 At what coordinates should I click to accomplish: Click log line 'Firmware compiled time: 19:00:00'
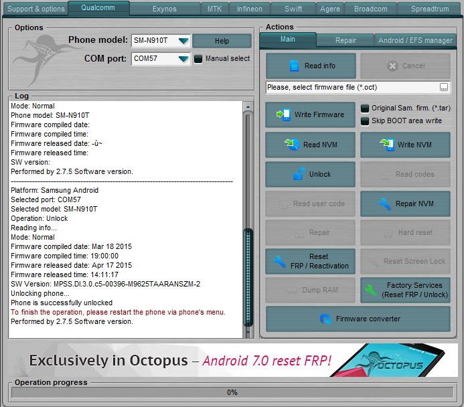pos(64,256)
